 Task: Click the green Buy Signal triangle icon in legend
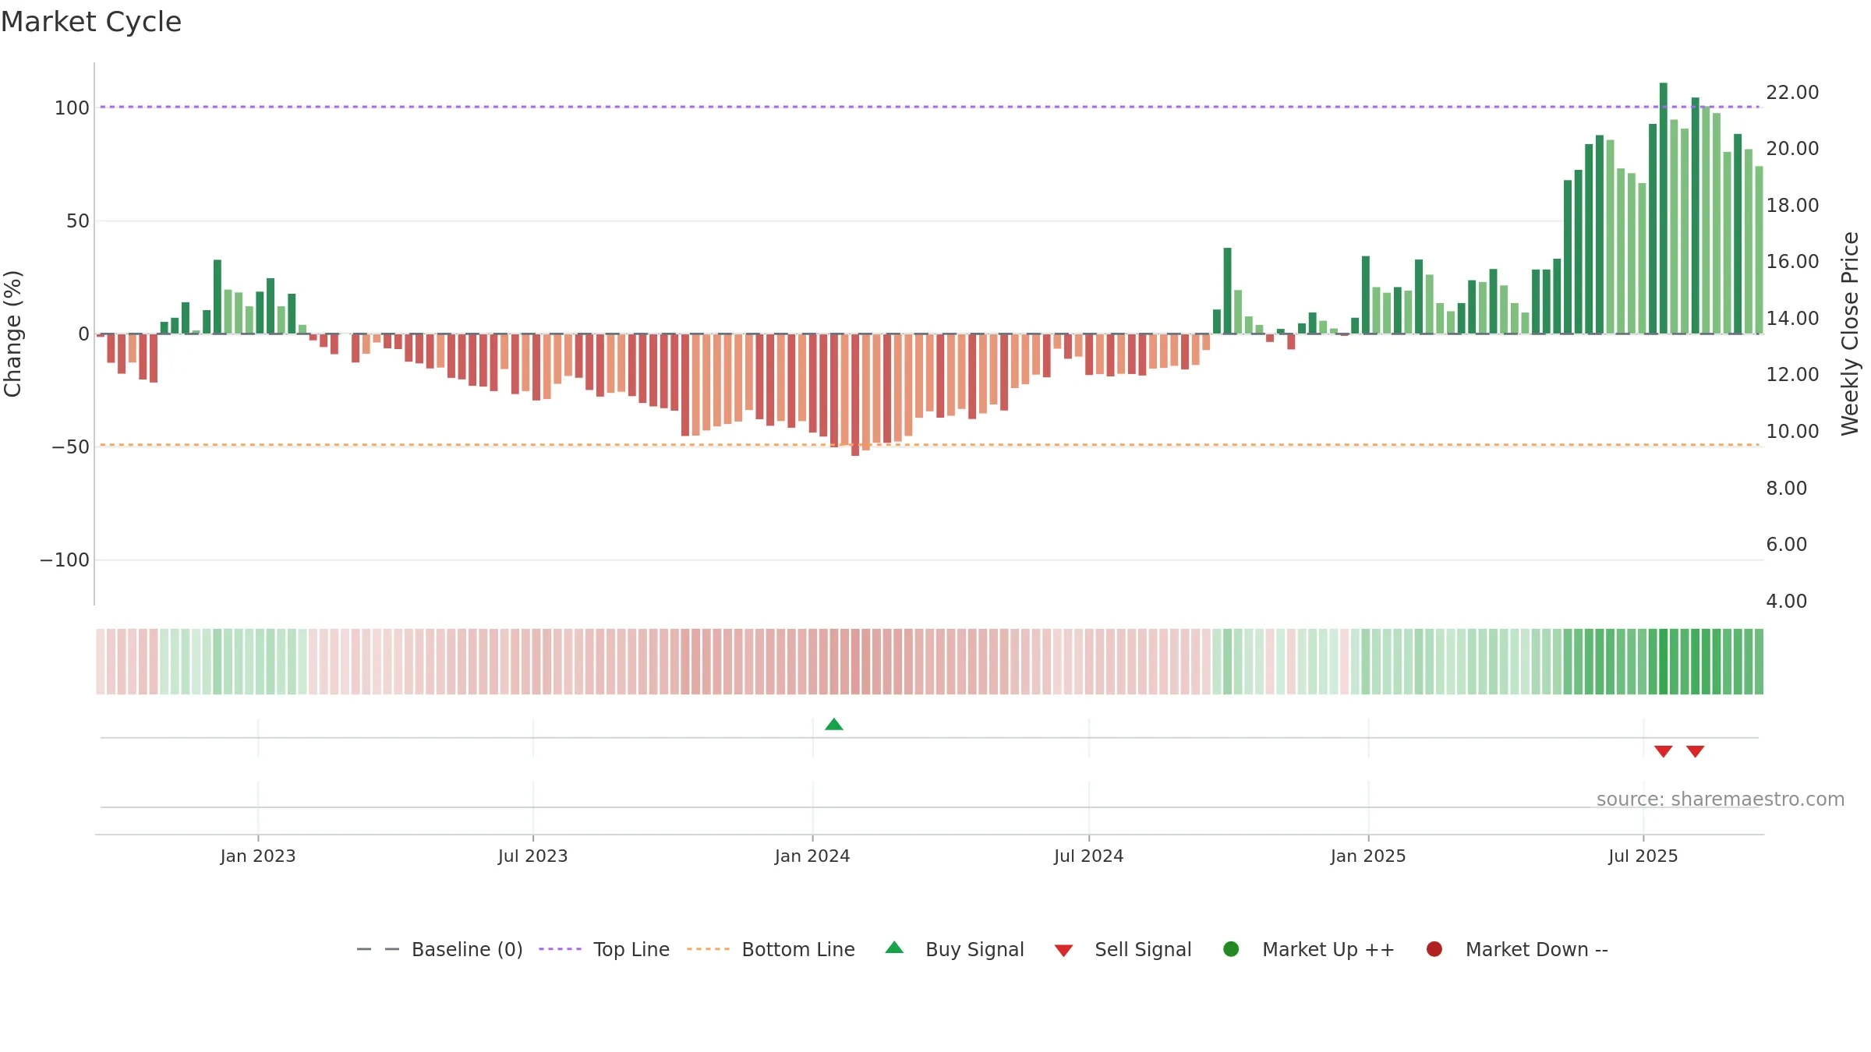point(895,948)
